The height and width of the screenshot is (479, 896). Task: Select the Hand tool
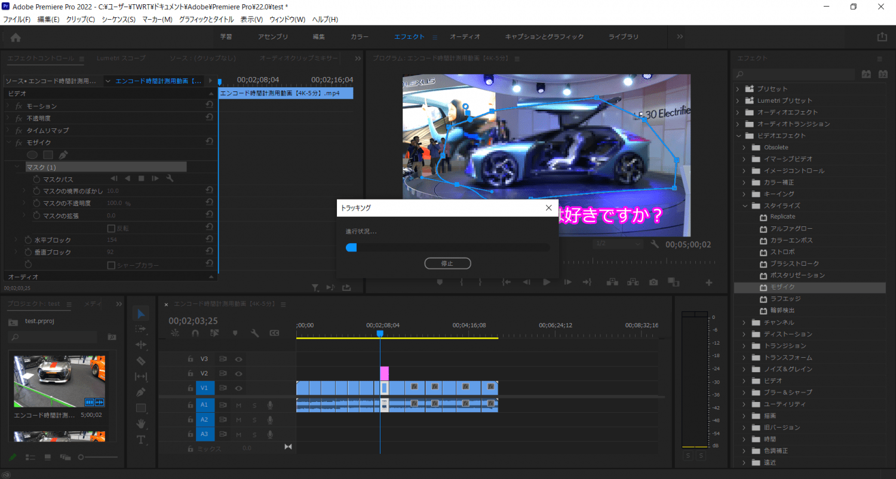141,423
